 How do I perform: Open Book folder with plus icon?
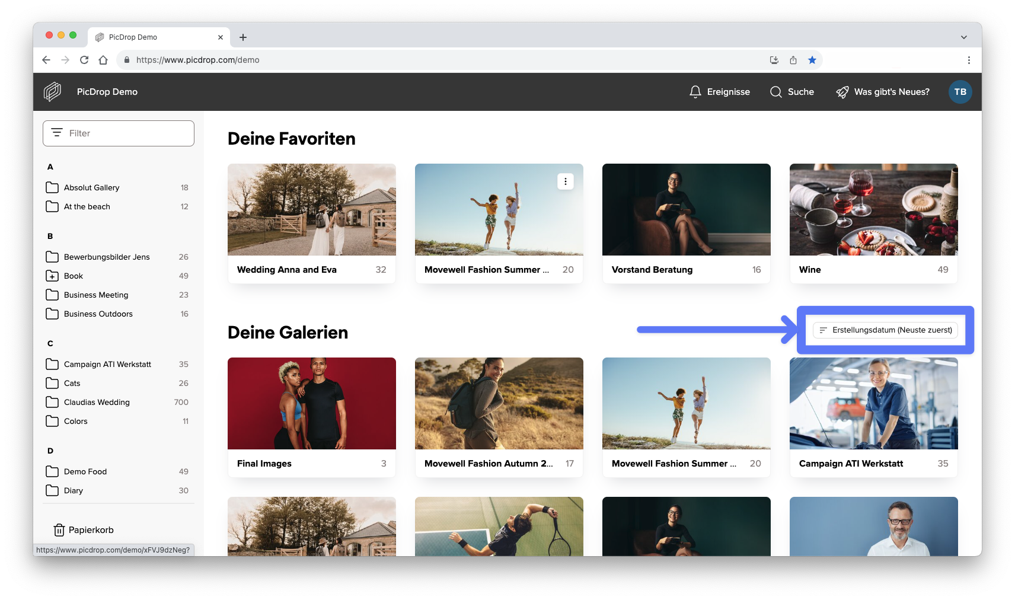tap(117, 276)
